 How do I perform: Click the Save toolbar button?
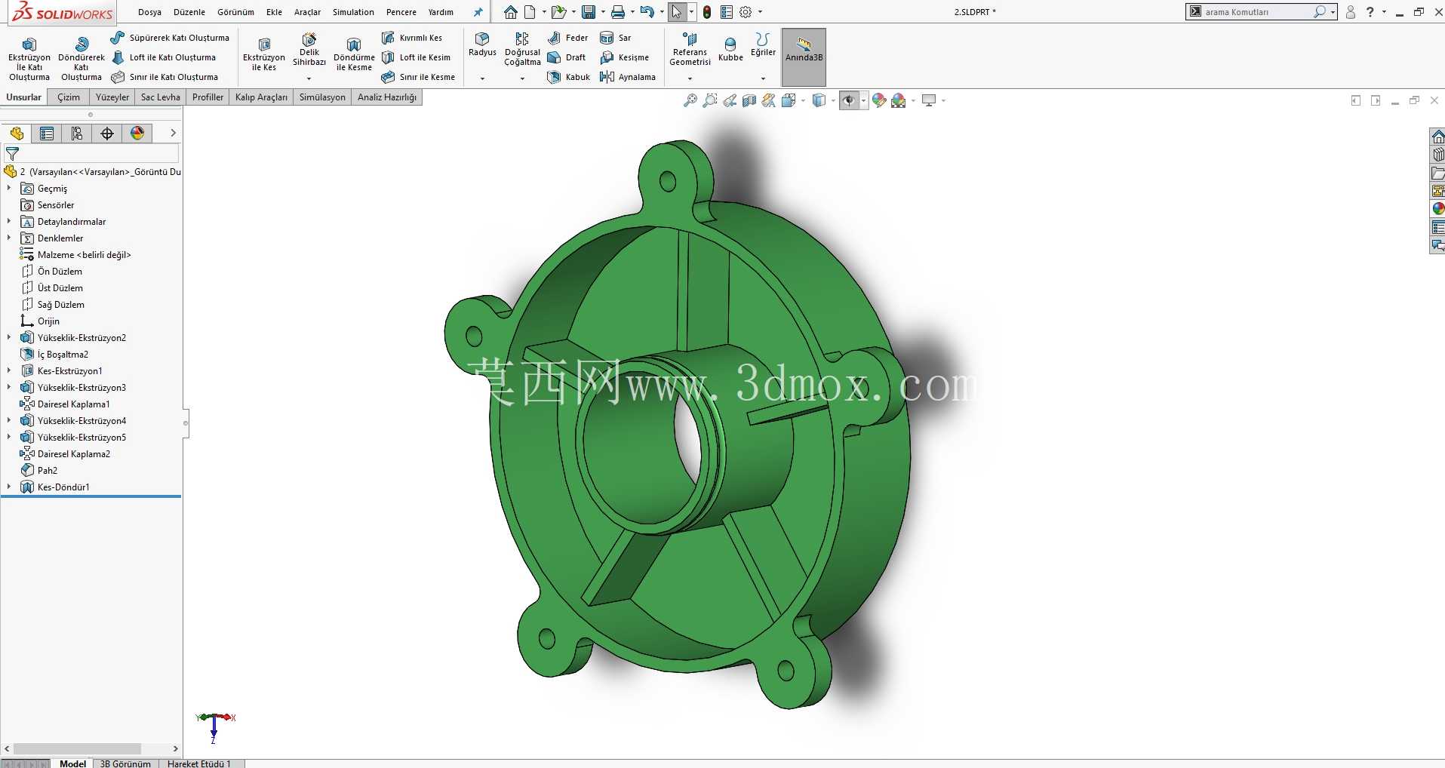click(589, 12)
